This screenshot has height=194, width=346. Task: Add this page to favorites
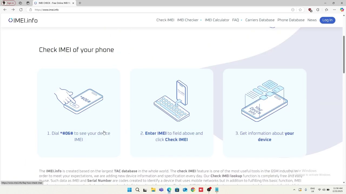tap(300, 10)
